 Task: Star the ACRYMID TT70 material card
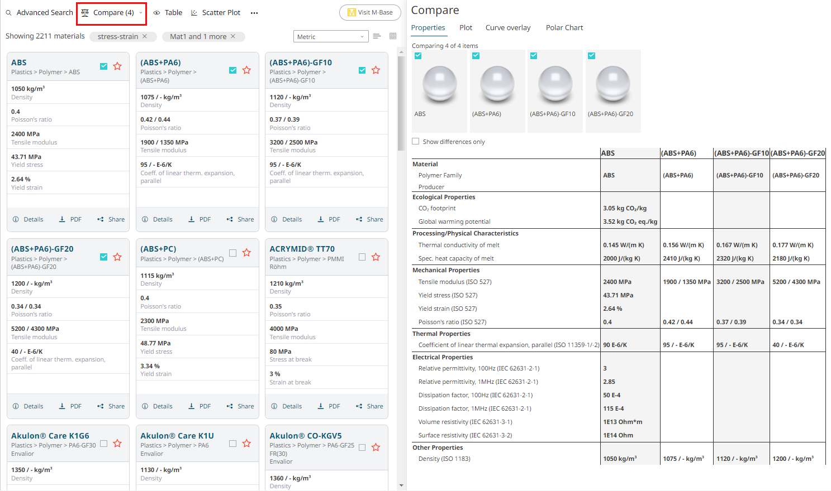click(x=376, y=257)
